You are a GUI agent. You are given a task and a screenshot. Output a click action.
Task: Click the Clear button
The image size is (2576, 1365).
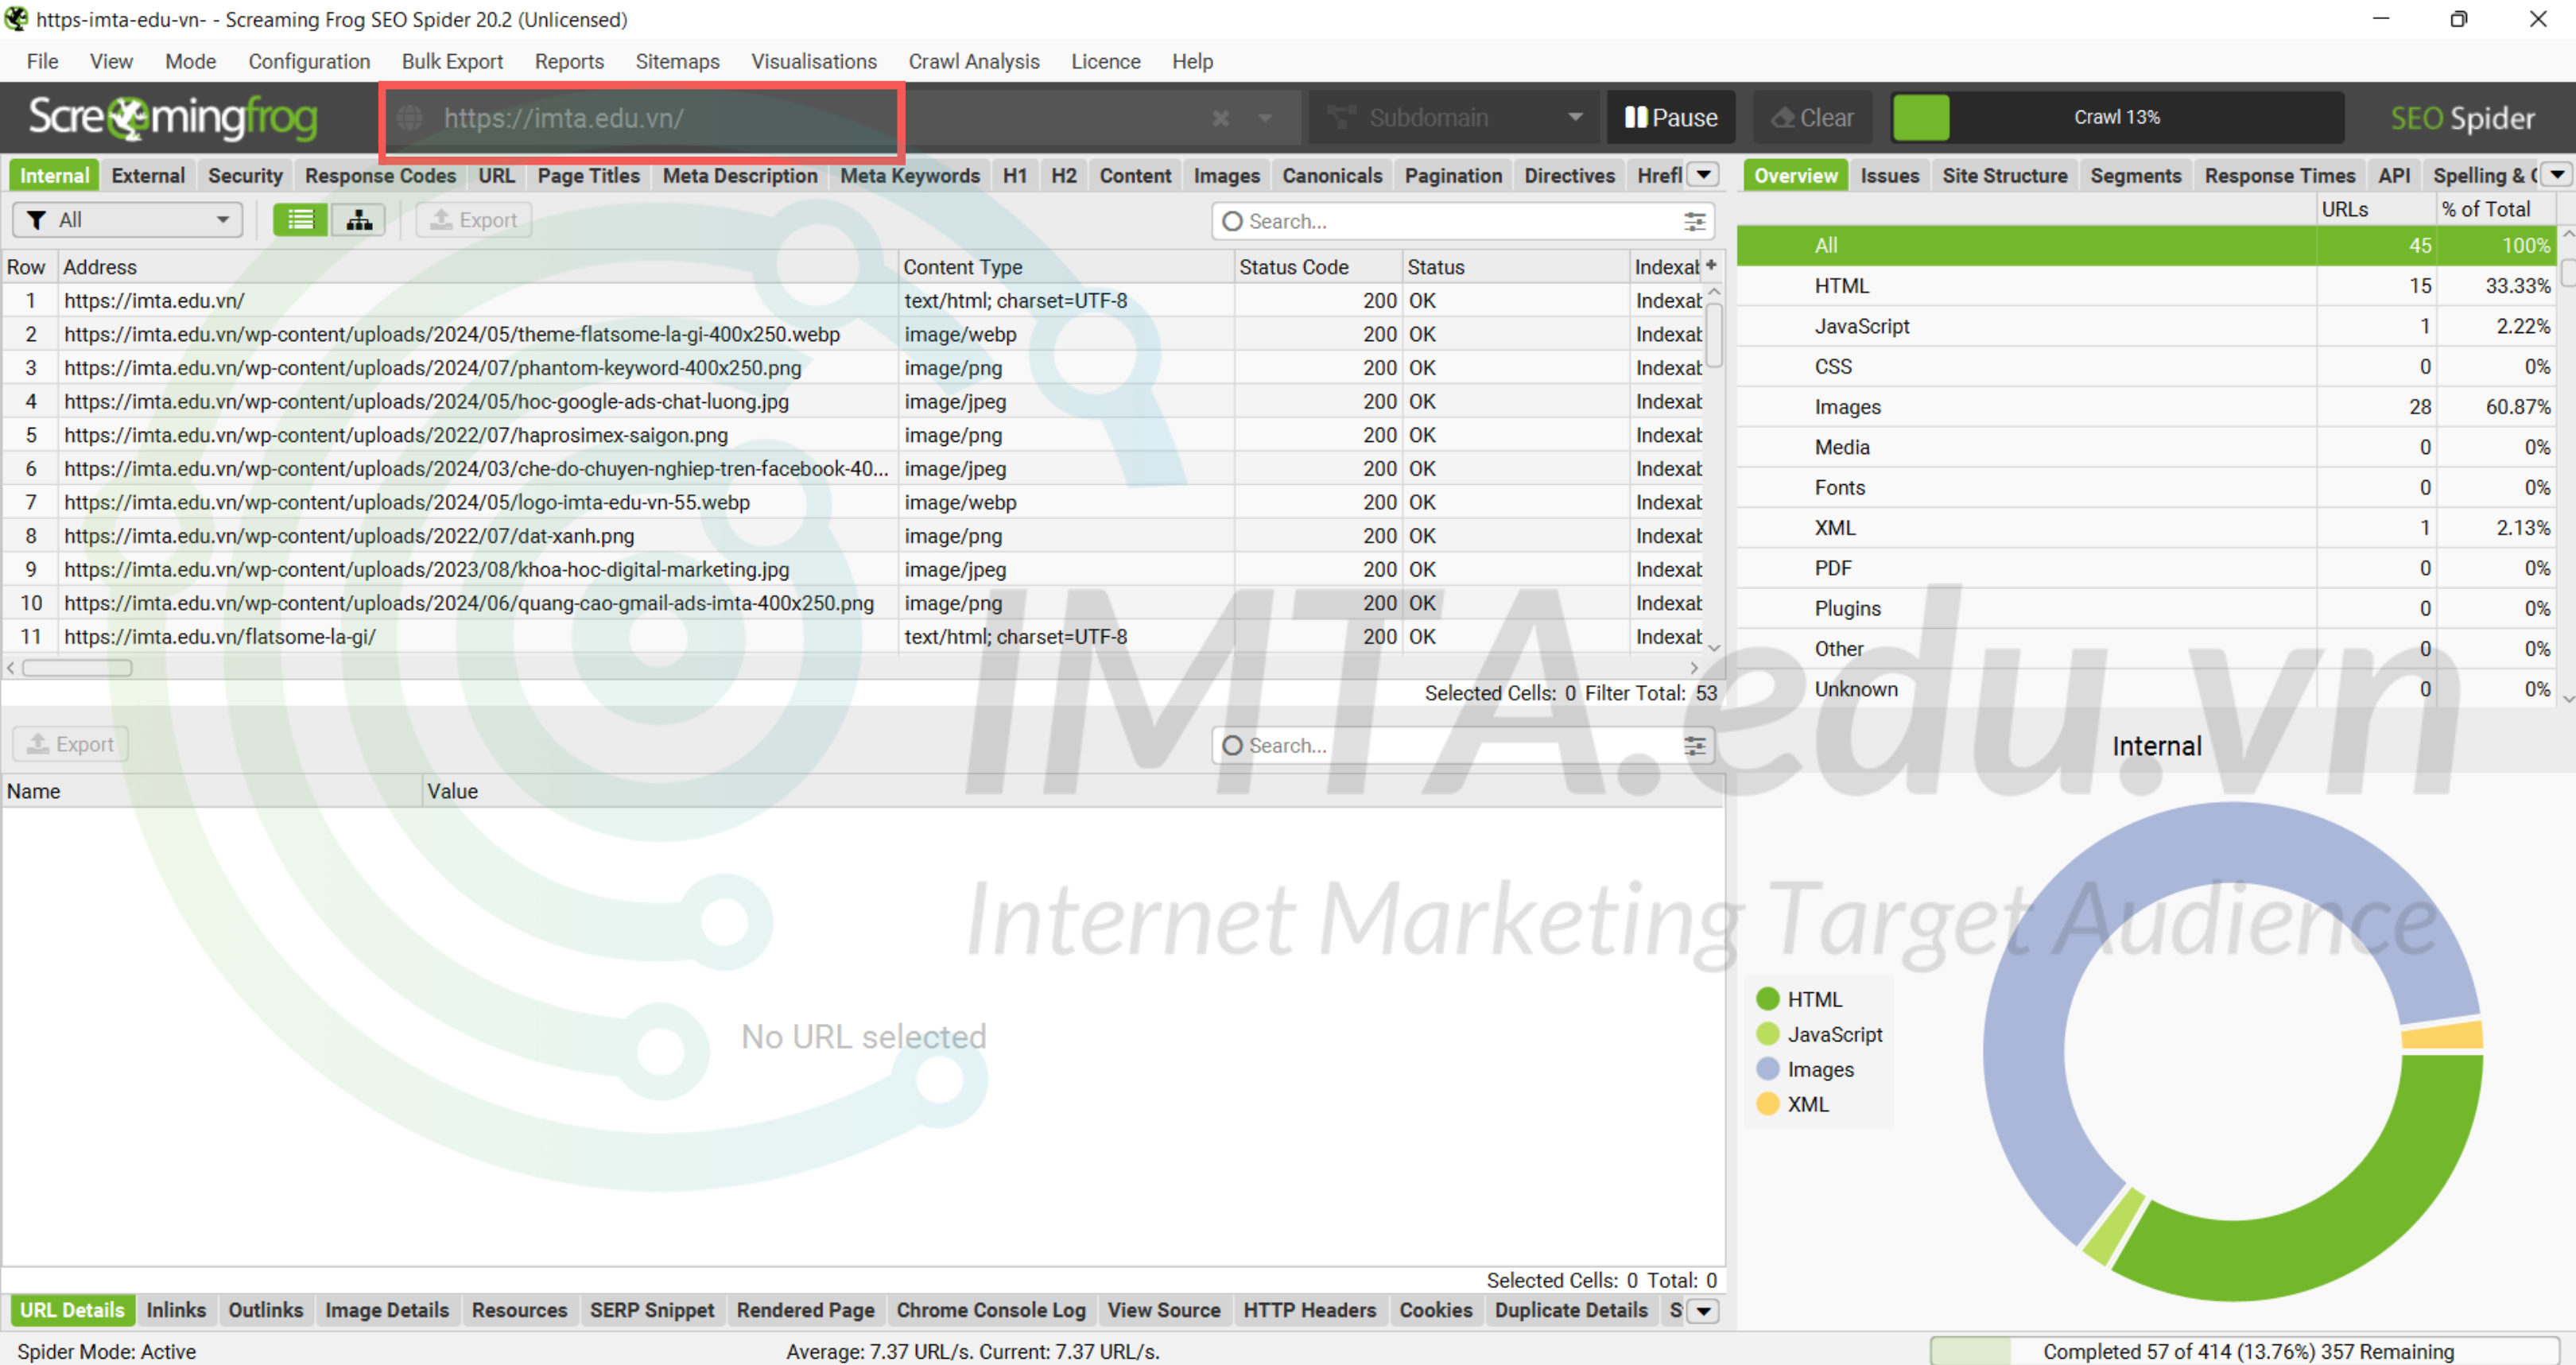[1813, 118]
